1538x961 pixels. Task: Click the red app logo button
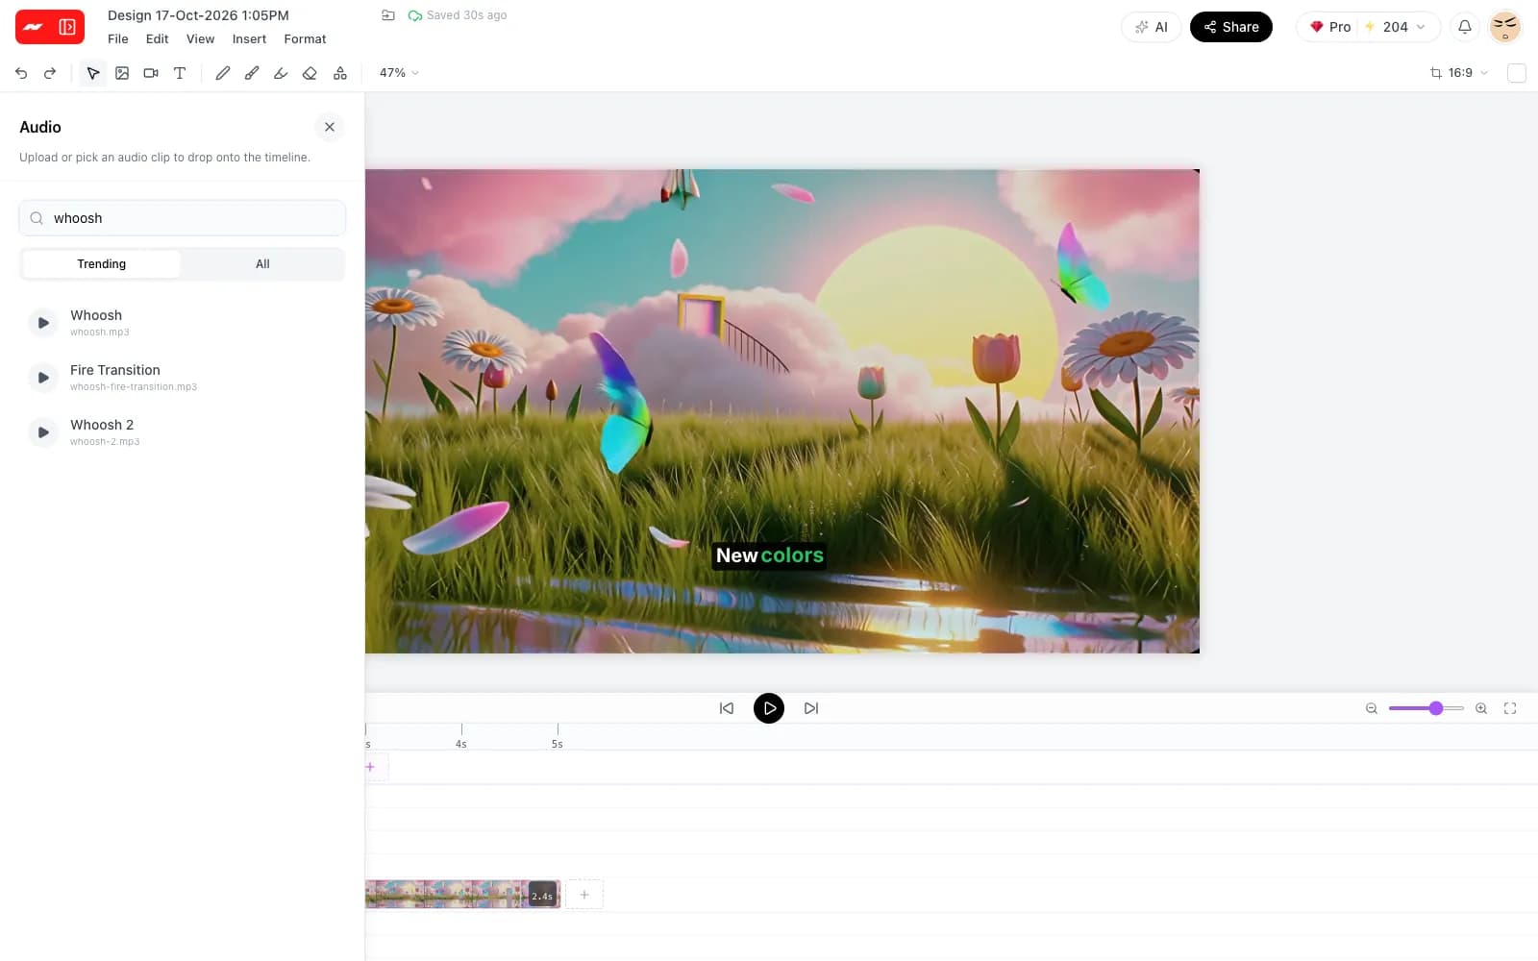(x=50, y=27)
